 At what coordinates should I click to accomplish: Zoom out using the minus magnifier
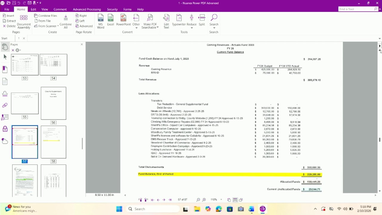pyautogui.click(x=198, y=199)
